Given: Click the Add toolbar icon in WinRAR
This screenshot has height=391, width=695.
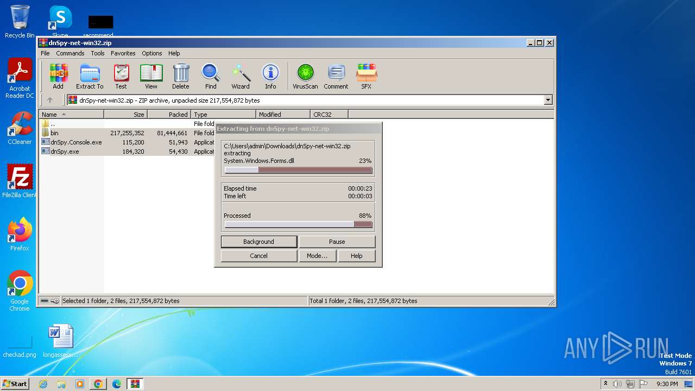Looking at the screenshot, I should pyautogui.click(x=58, y=76).
